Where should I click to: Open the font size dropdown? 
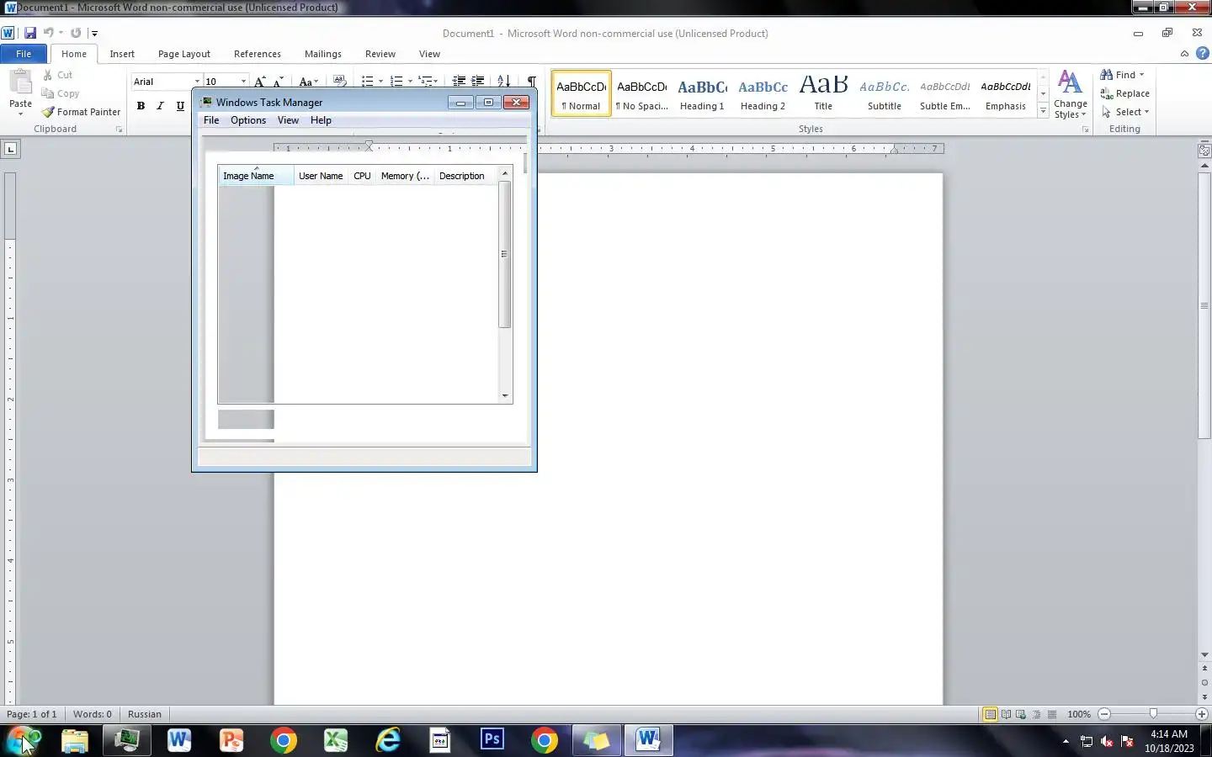tap(243, 82)
